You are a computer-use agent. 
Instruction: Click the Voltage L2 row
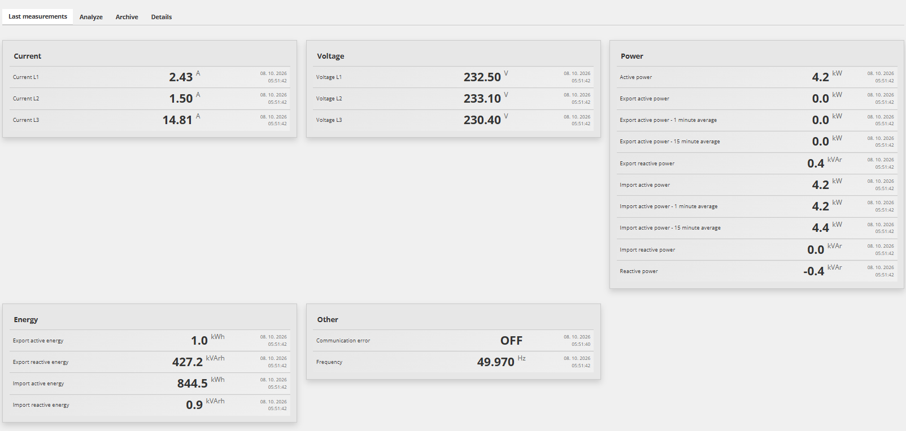pyautogui.click(x=453, y=99)
